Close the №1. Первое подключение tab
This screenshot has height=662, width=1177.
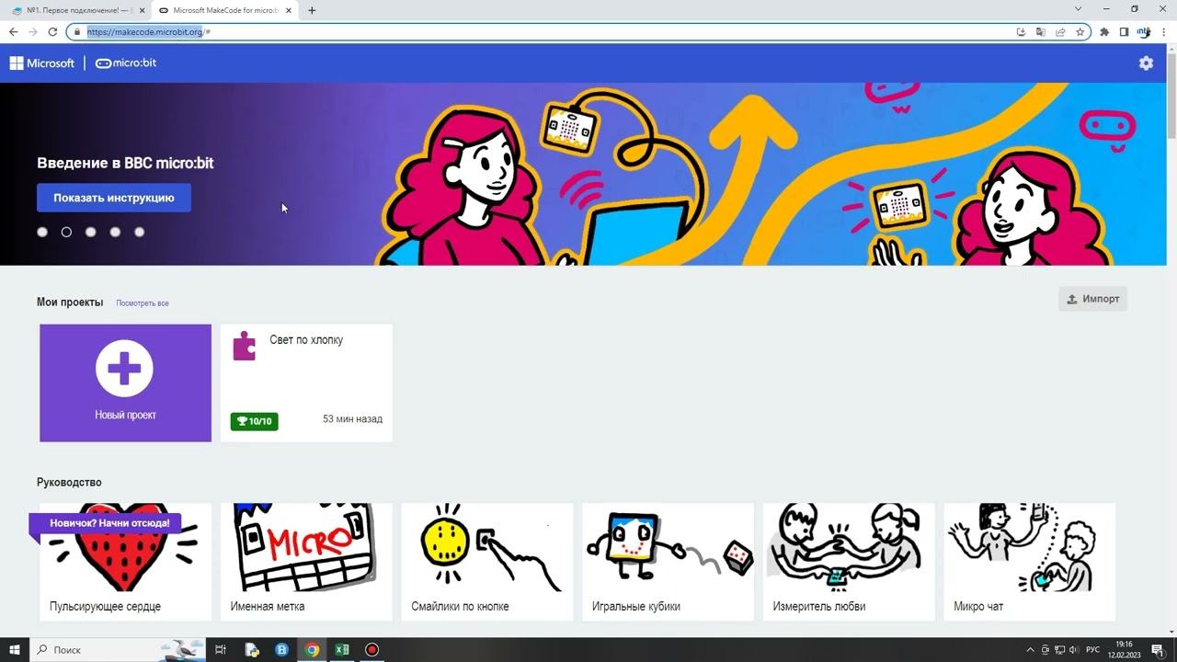tap(142, 10)
